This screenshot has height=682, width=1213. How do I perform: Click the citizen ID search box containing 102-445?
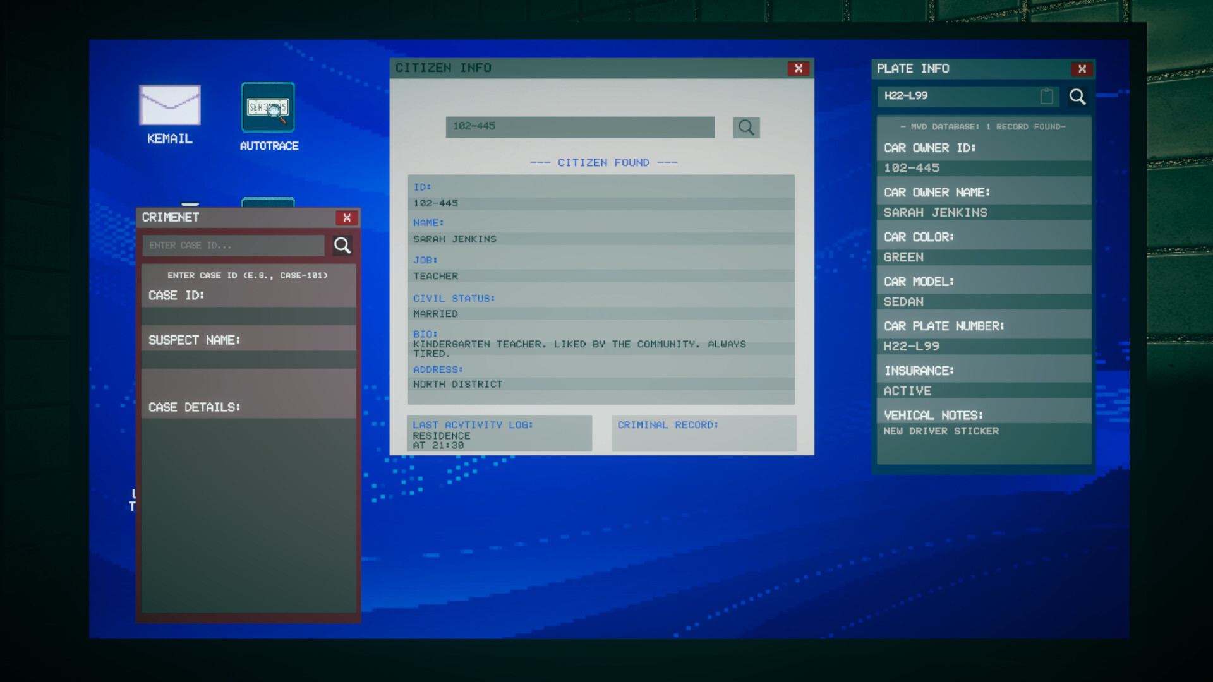tap(579, 127)
